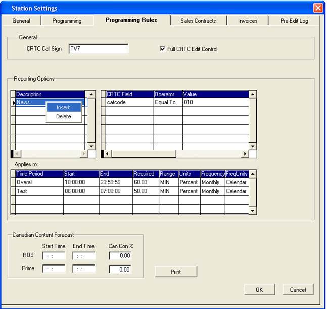This screenshot has height=309, width=327.
Task: Toggle Full CRTC Edit Control checkbox
Action: click(162, 49)
